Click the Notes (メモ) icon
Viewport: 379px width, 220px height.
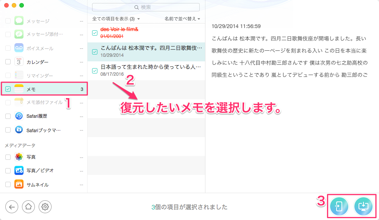pyautogui.click(x=19, y=89)
